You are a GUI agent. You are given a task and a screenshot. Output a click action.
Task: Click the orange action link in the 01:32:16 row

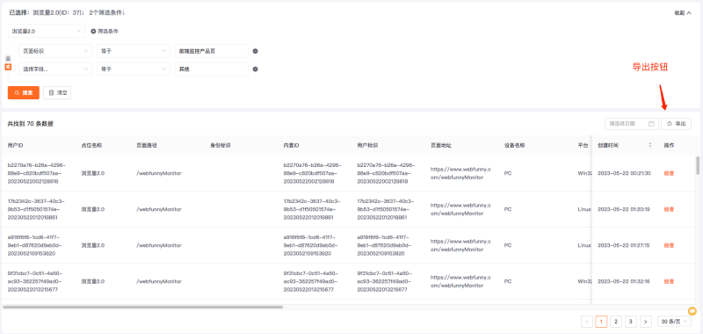point(669,281)
